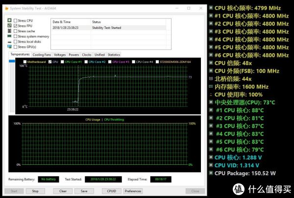This screenshot has height=198, width=294.
Task: Click the icon beside #4 CPU 核心频率
Action: [211, 39]
